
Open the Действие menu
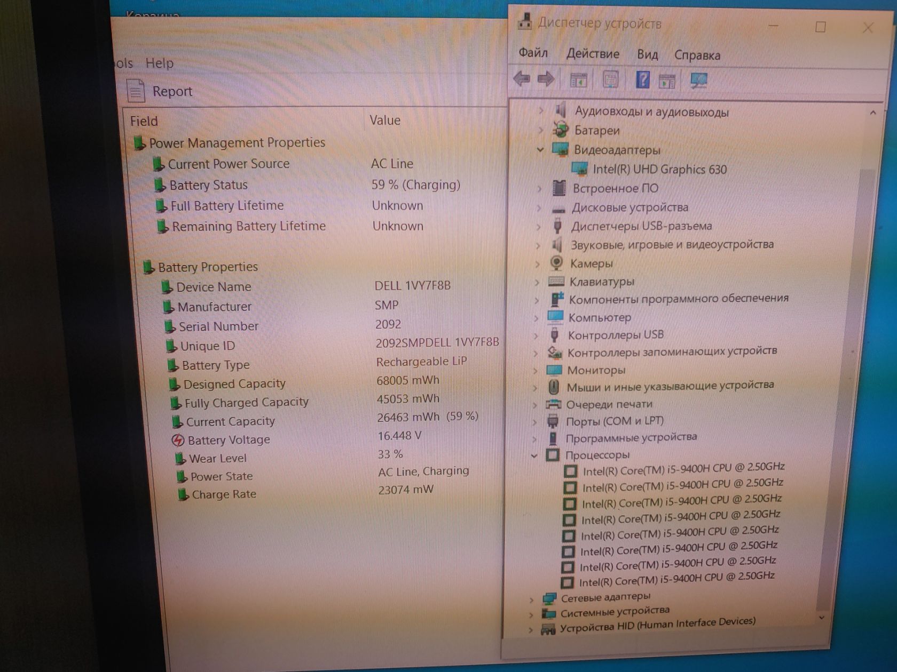point(593,54)
